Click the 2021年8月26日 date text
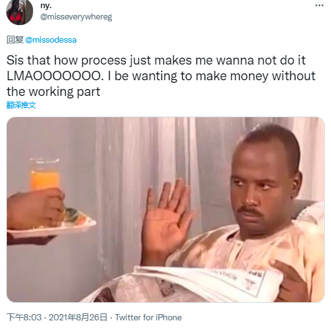The width and height of the screenshot is (331, 331). pos(78,317)
